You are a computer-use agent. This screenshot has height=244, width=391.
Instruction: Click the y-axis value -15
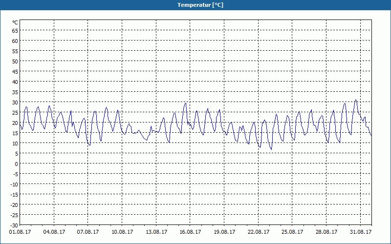(x=14, y=194)
